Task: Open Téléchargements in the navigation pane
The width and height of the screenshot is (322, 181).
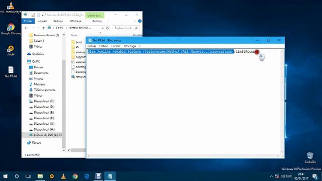Action: (x=42, y=90)
